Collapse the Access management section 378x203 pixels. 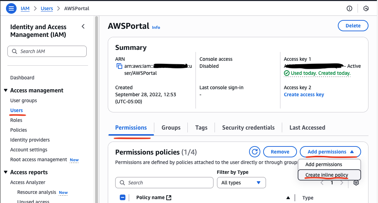6,90
